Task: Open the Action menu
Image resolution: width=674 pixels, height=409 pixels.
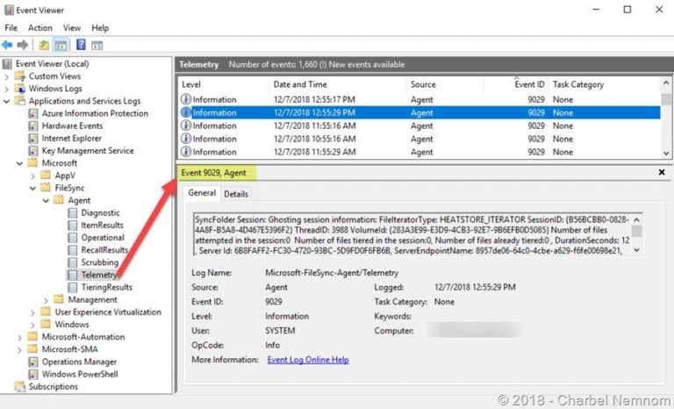Action: pos(40,28)
